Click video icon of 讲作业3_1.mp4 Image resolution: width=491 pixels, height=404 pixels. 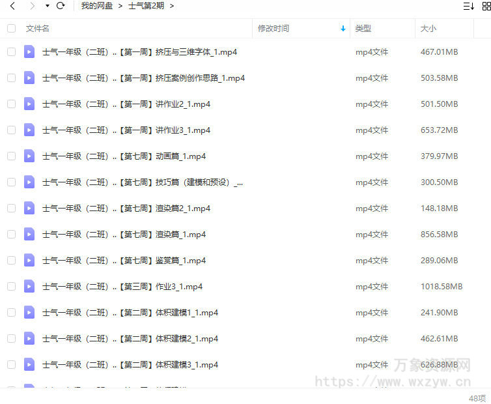pos(29,130)
